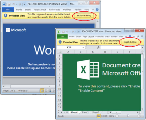Switch to the Sheet2 tab
146x120 pixels.
pos(85,112)
